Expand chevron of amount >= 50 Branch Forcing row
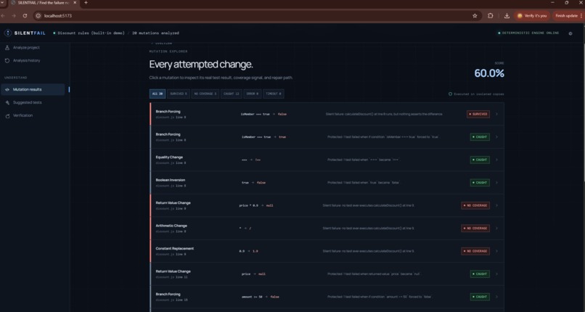The width and height of the screenshot is (585, 312). [496, 297]
